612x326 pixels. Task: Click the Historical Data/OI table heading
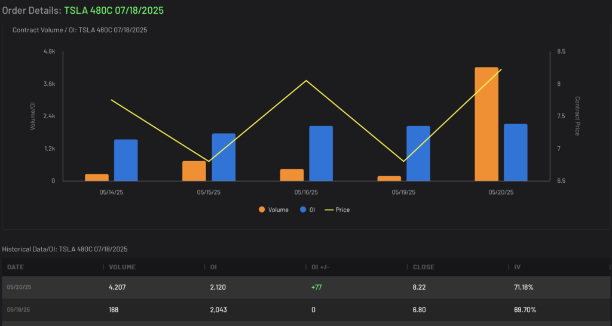point(65,249)
